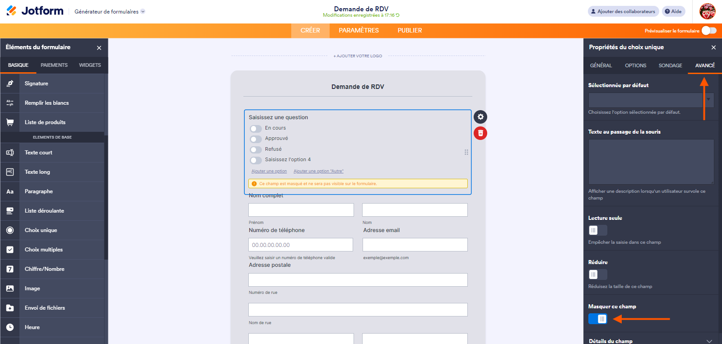This screenshot has width=722, height=344.
Task: Disable the Masquer ce champ toggle
Action: click(x=597, y=319)
